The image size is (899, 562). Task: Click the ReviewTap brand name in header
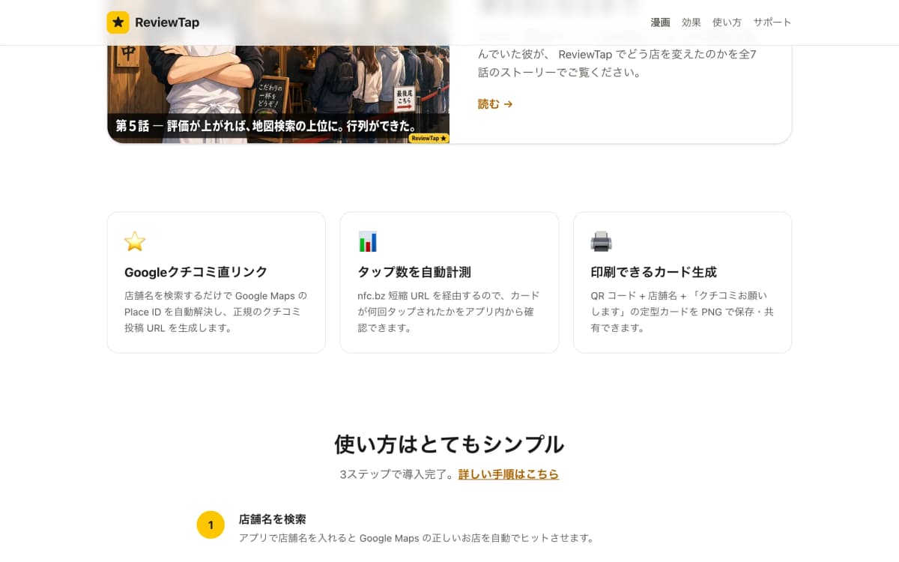(x=167, y=22)
